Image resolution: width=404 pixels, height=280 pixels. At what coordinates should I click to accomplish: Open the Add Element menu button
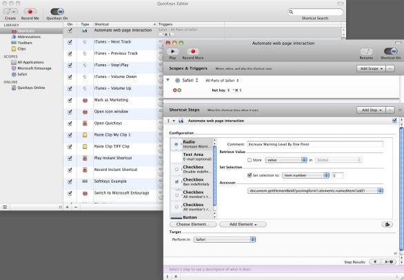coord(243,225)
